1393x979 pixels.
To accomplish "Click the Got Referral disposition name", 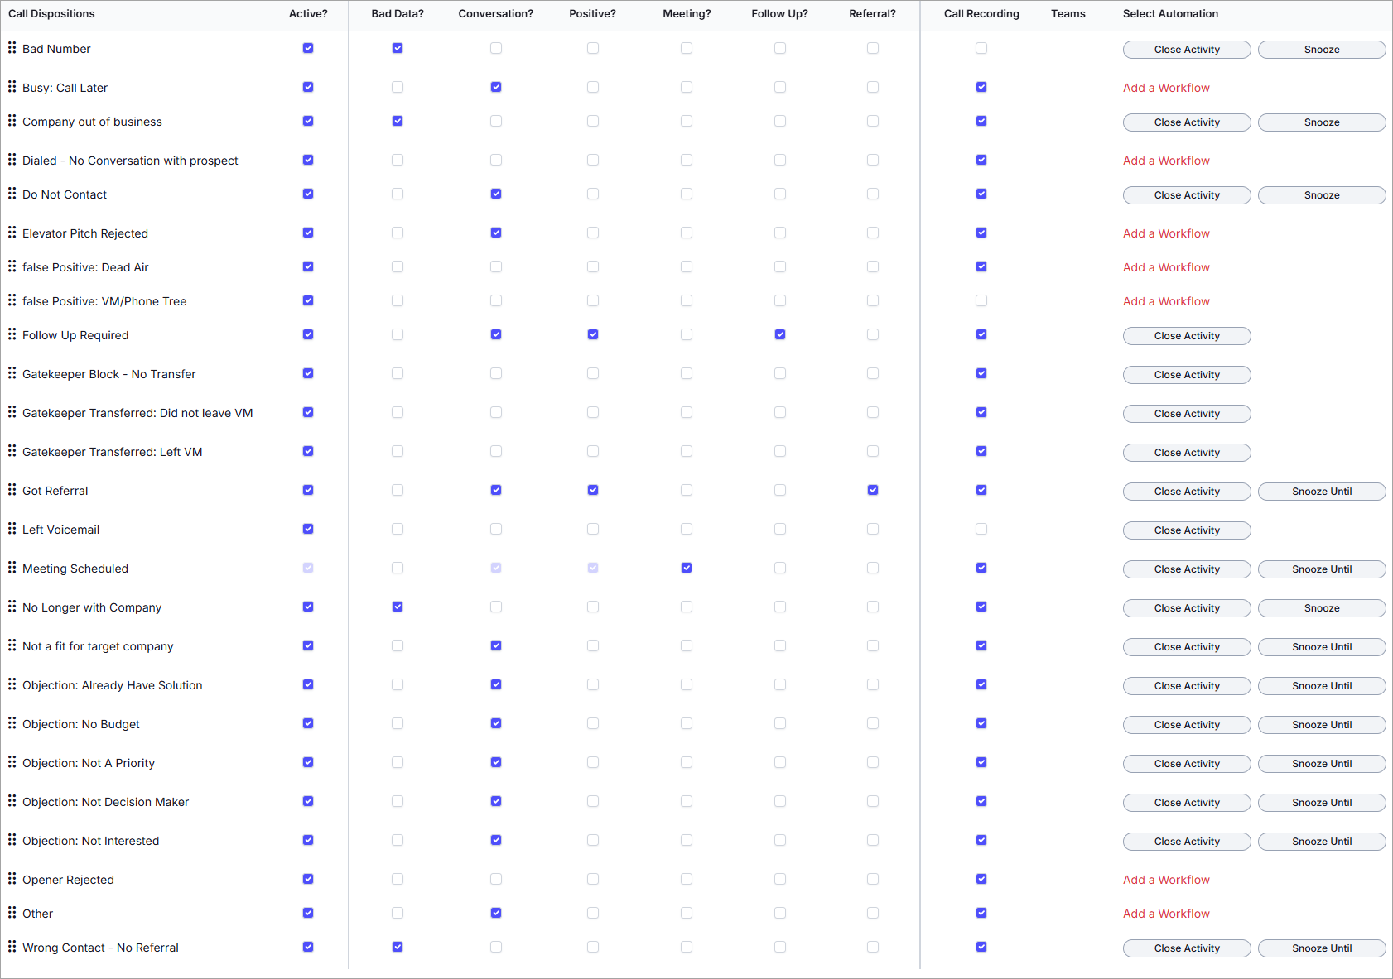I will 55,491.
